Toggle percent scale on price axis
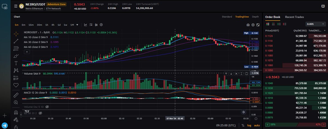Image resolution: width=328 pixels, height=129 pixels. (243, 125)
